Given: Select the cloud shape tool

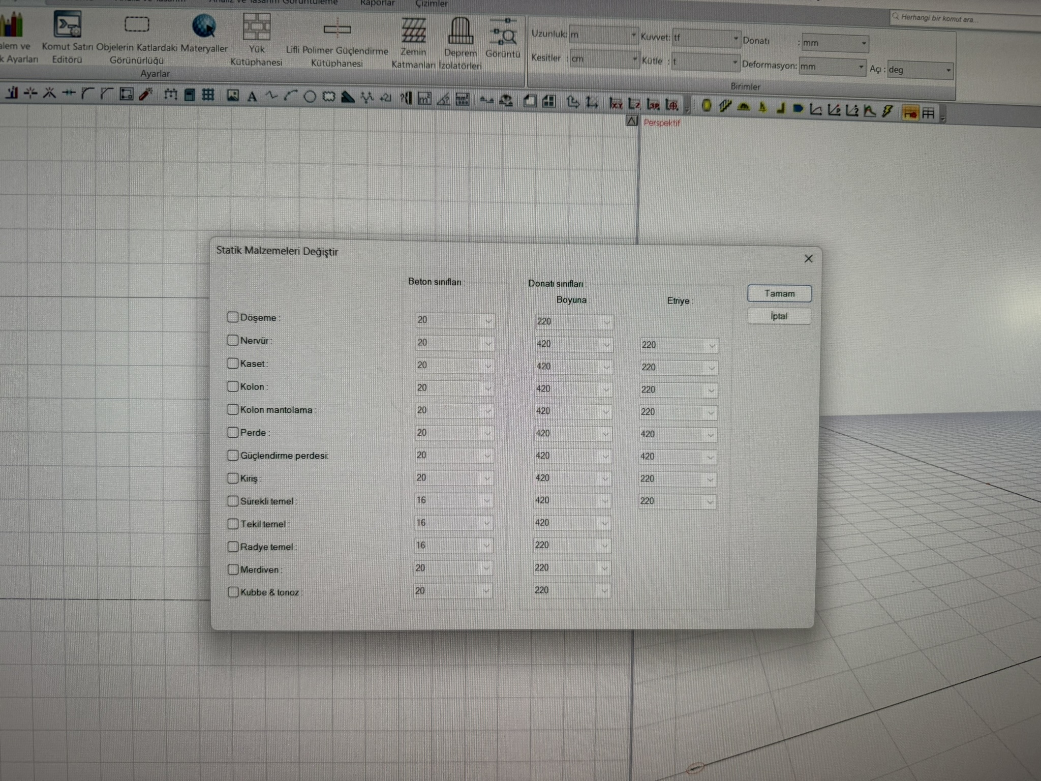Looking at the screenshot, I should tap(329, 97).
